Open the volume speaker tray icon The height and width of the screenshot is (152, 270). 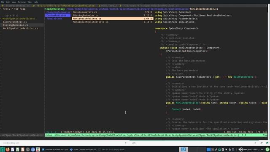[240, 149]
